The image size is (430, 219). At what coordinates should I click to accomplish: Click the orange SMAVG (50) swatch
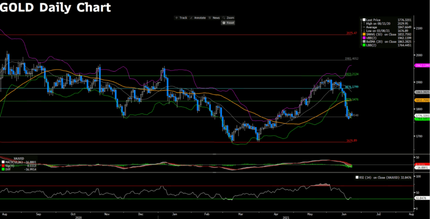tap(364, 34)
